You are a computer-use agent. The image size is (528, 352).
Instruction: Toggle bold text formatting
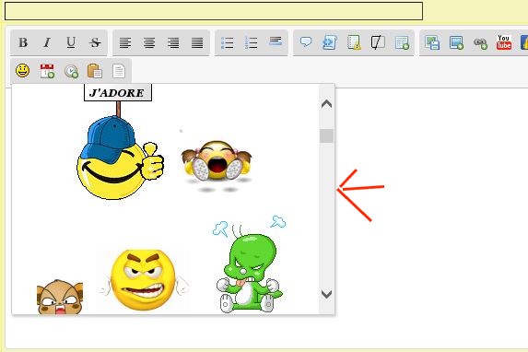[x=23, y=42]
